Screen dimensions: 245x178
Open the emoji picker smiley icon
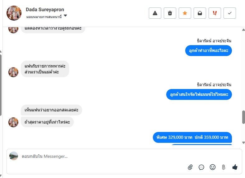[x=213, y=167]
